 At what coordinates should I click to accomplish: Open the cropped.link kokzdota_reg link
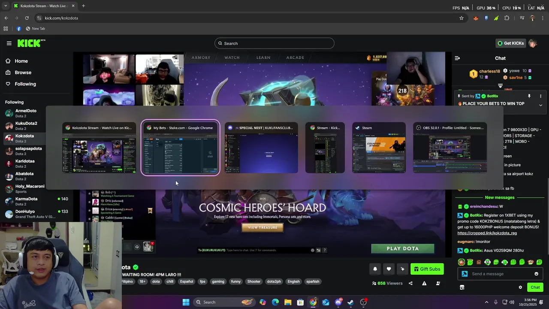point(487,233)
